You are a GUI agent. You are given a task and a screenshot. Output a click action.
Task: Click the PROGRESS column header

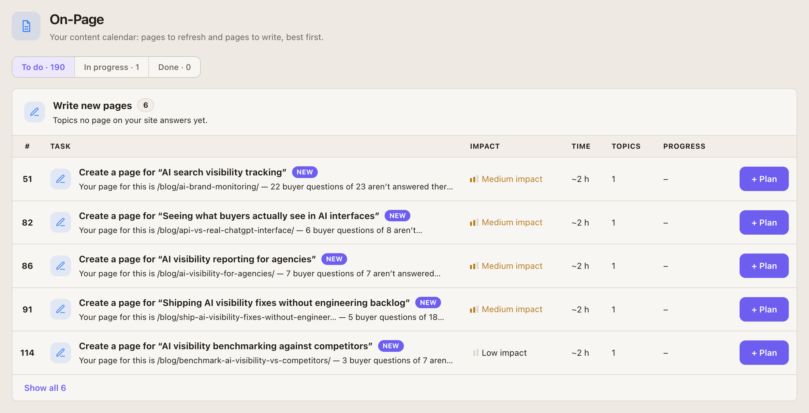coord(684,146)
